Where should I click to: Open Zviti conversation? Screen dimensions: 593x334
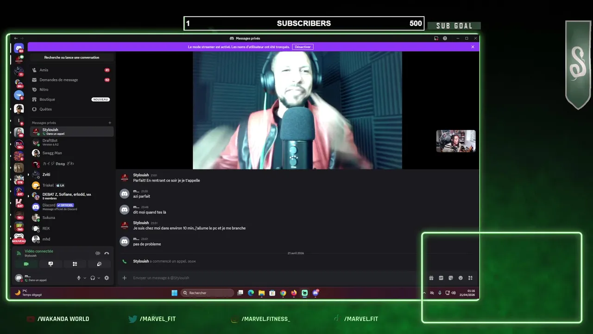click(x=71, y=174)
